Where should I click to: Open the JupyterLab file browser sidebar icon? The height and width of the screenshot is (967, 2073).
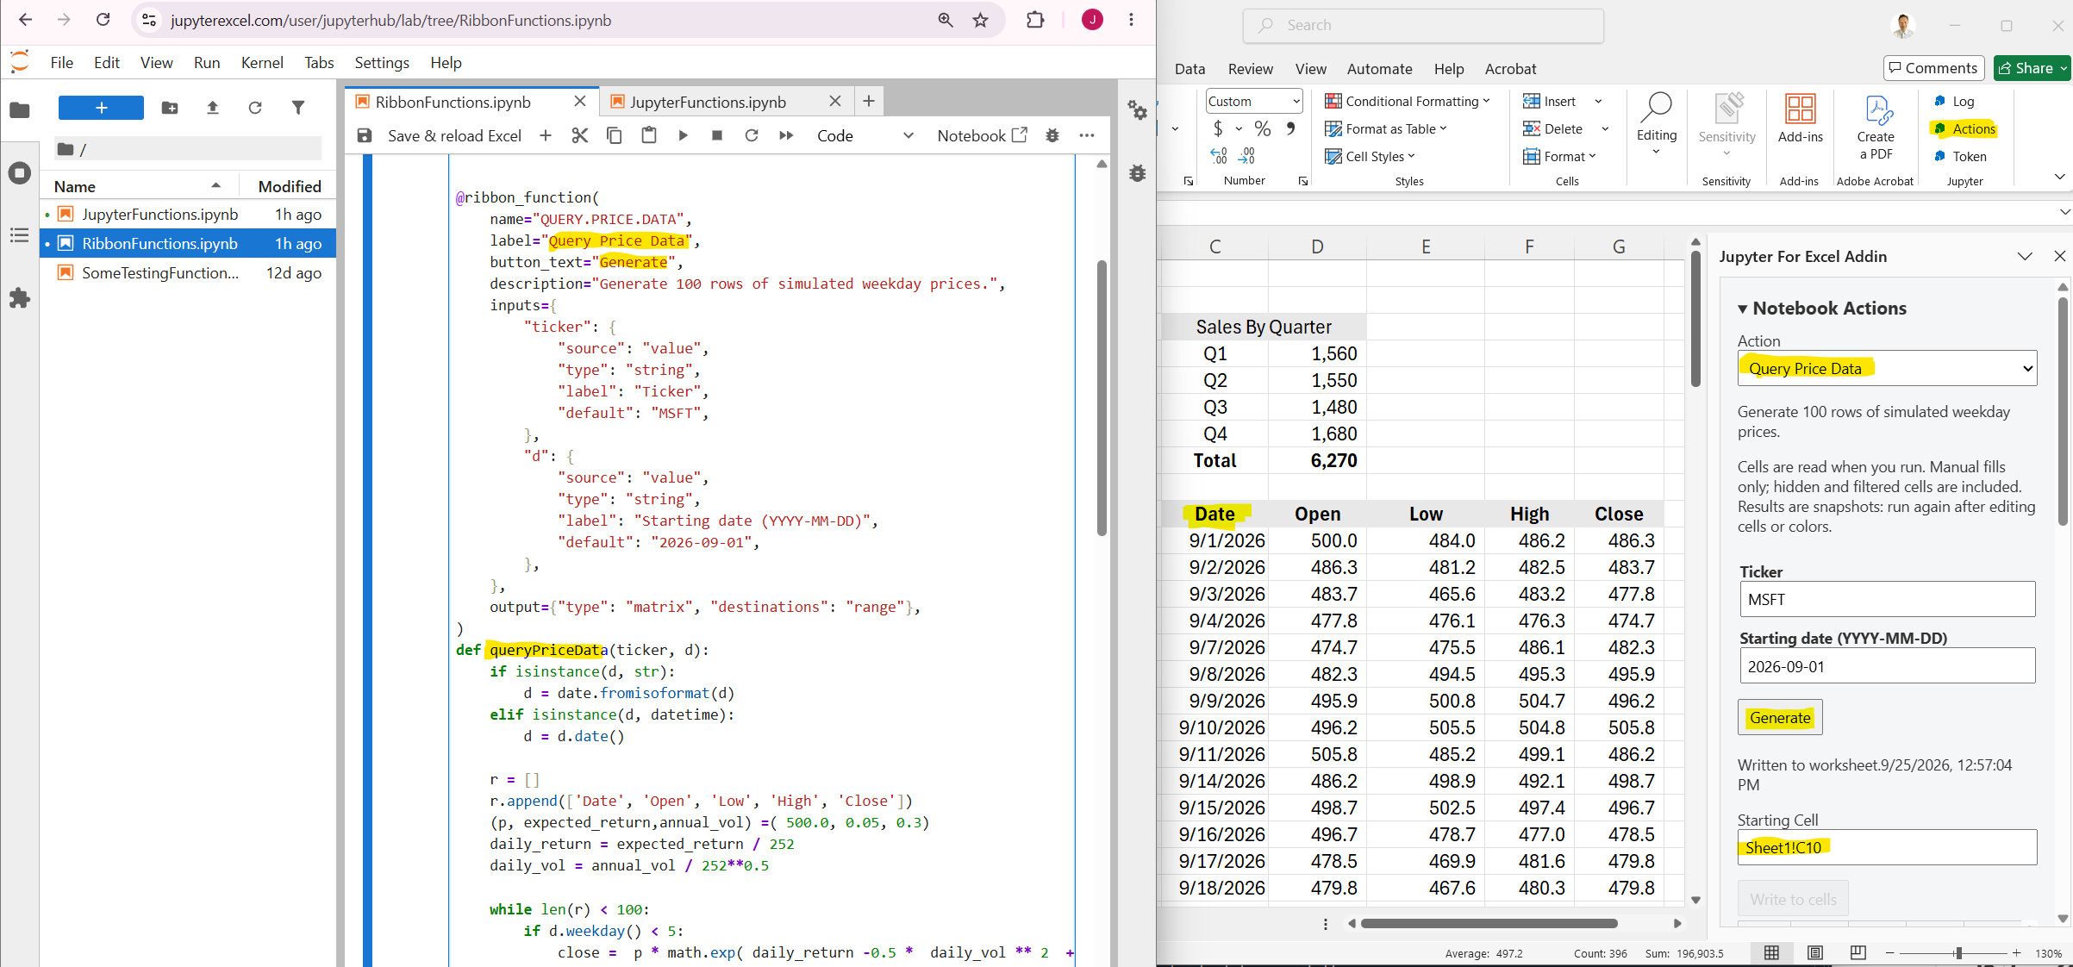pyautogui.click(x=19, y=109)
